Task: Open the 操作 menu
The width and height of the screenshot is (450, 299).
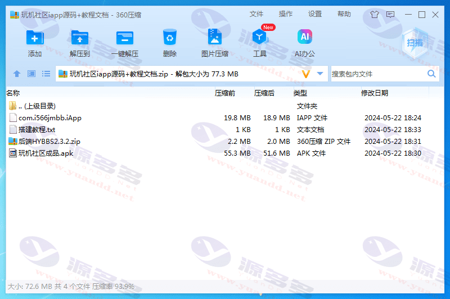Action: pos(286,14)
